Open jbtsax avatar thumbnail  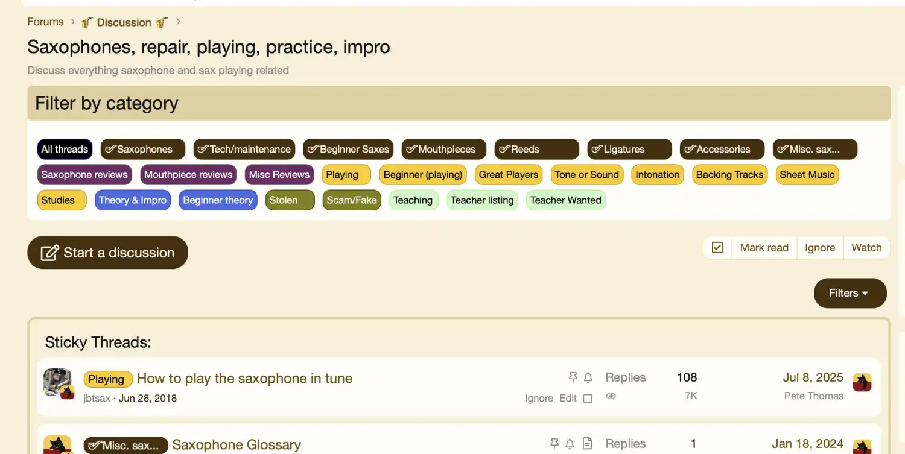[57, 382]
